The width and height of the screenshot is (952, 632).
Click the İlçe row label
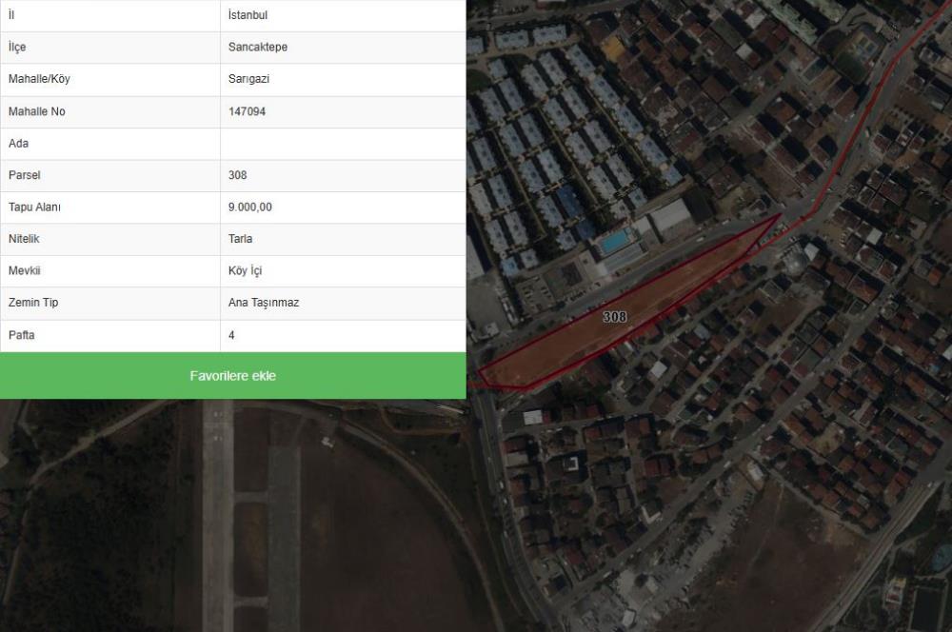17,48
